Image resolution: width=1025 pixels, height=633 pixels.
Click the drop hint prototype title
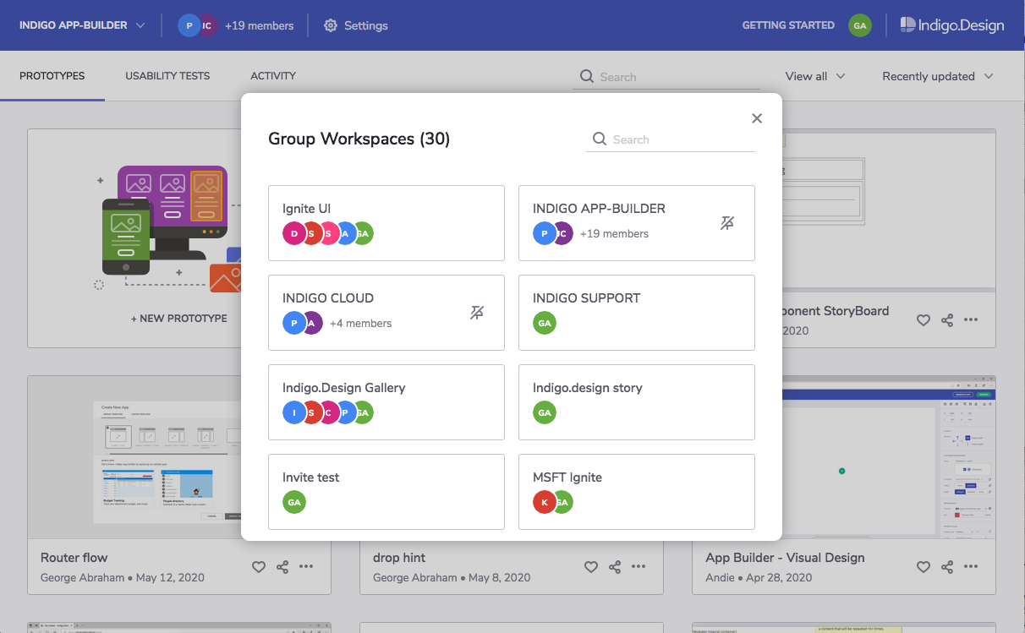(x=399, y=558)
